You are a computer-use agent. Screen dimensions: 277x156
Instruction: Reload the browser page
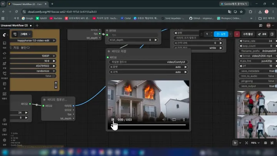tap(16, 12)
